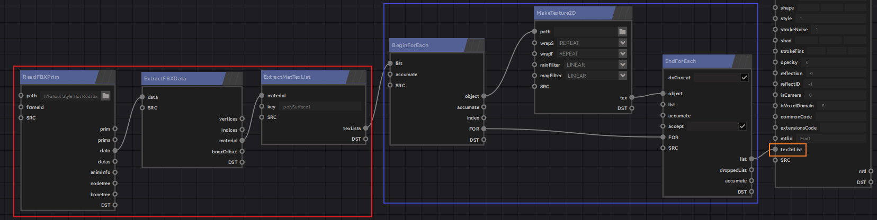Open the wrapS REPEAT dropdown

click(623, 43)
